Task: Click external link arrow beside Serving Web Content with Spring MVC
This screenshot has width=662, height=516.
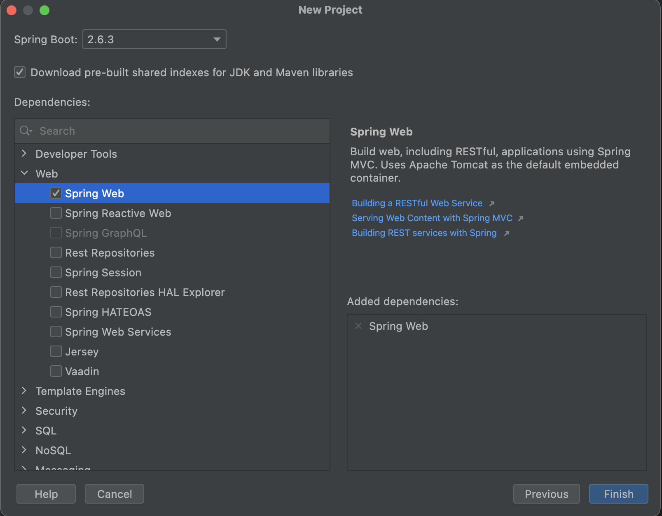Action: (x=522, y=218)
